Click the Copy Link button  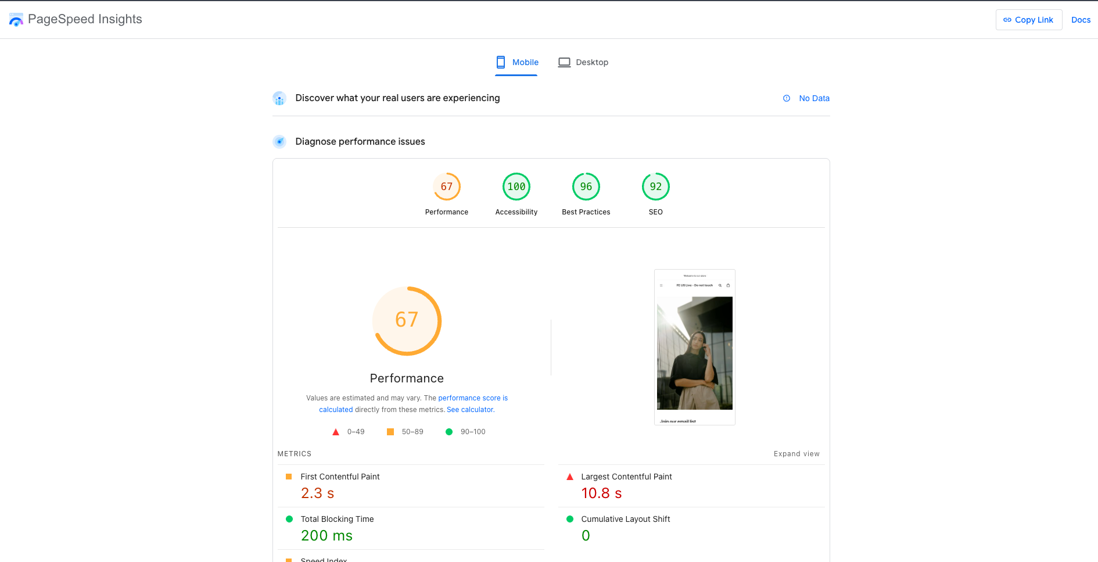coord(1028,20)
